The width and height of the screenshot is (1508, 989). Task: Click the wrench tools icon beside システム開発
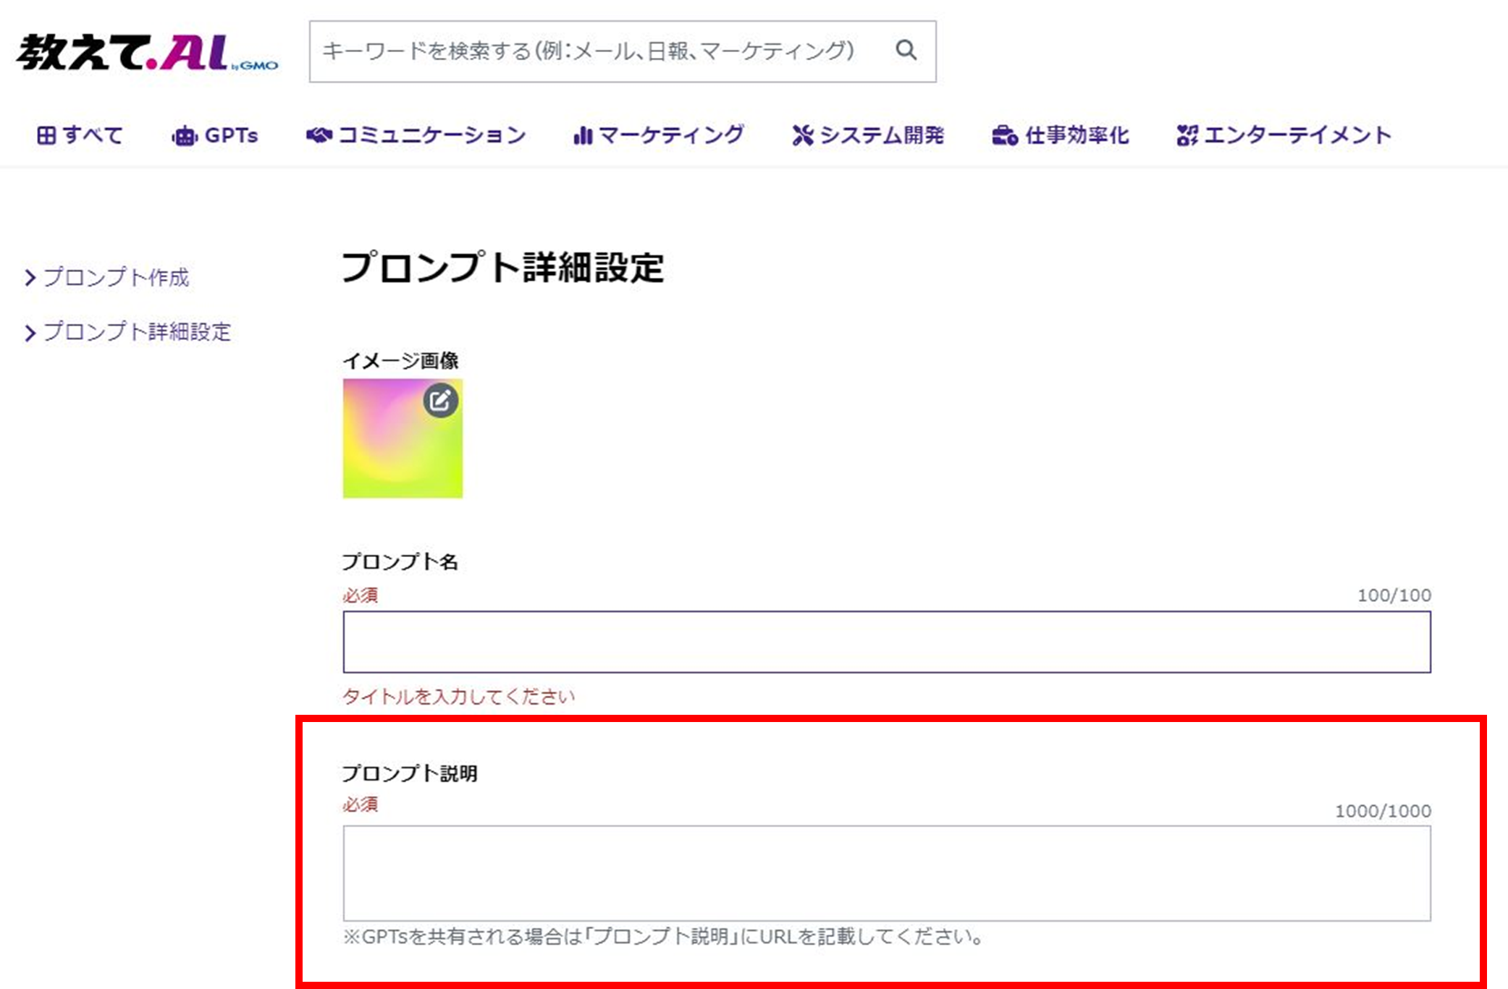click(x=802, y=135)
